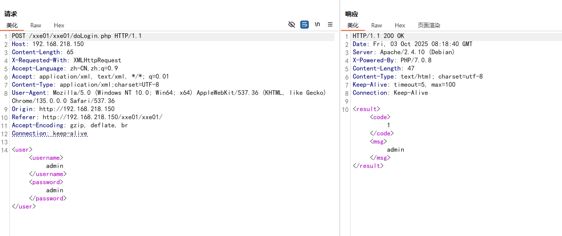
Task: Click the POST /xxe01/xxe01/doLogin.php request line
Action: (77, 36)
